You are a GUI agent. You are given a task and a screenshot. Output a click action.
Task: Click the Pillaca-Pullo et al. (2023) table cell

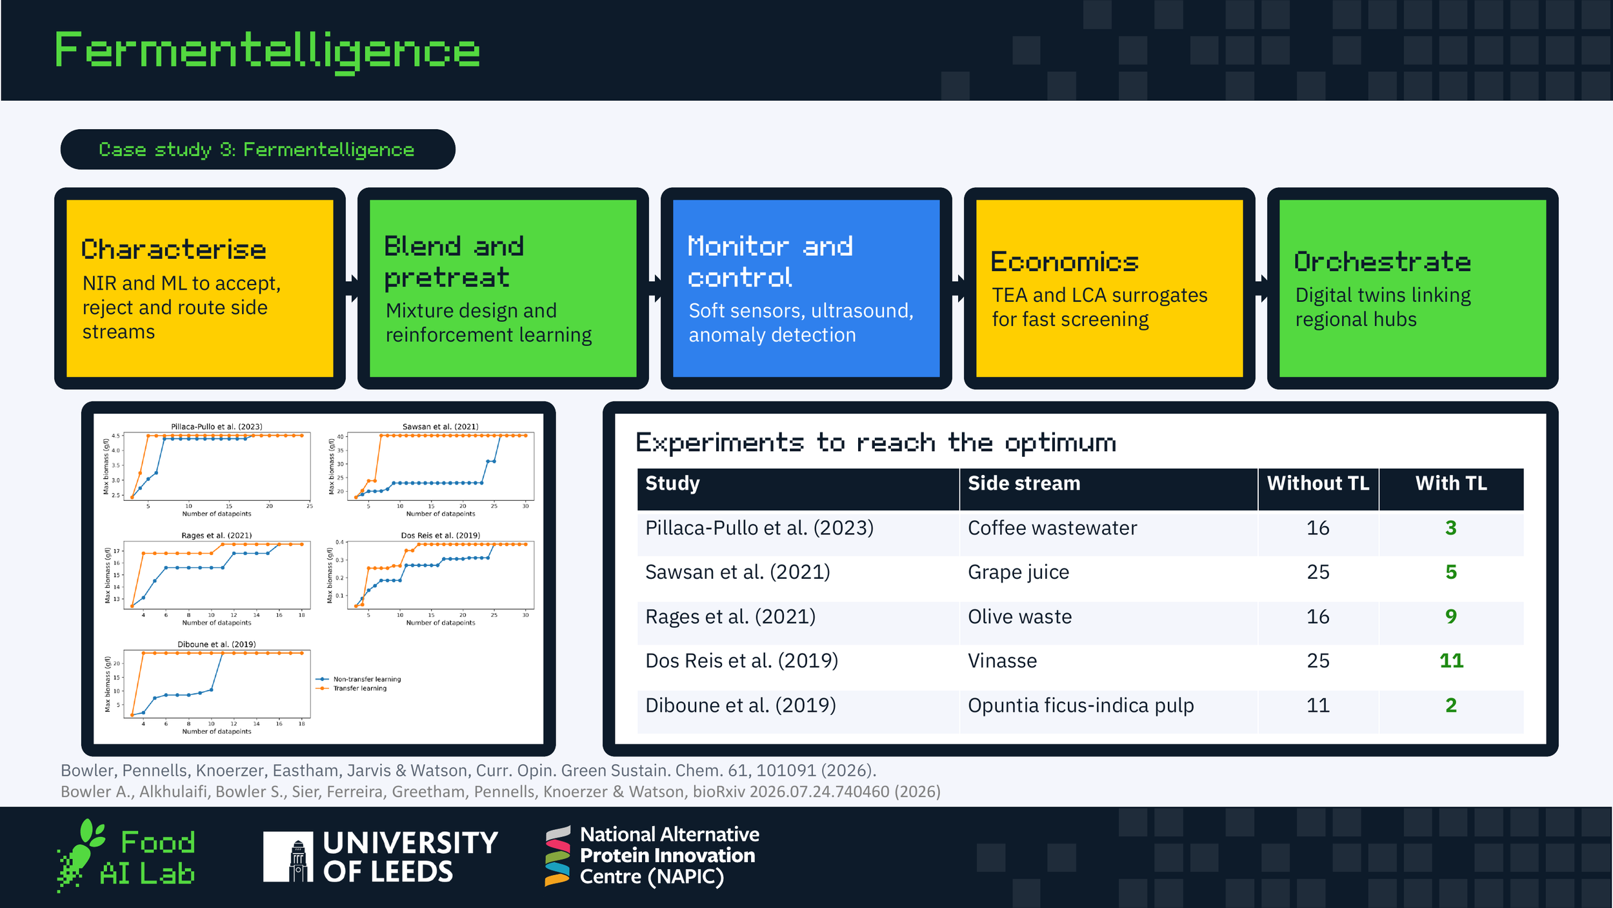tap(798, 534)
